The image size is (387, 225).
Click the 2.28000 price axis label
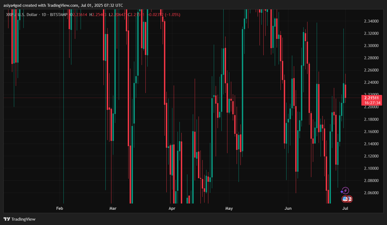[371, 58]
